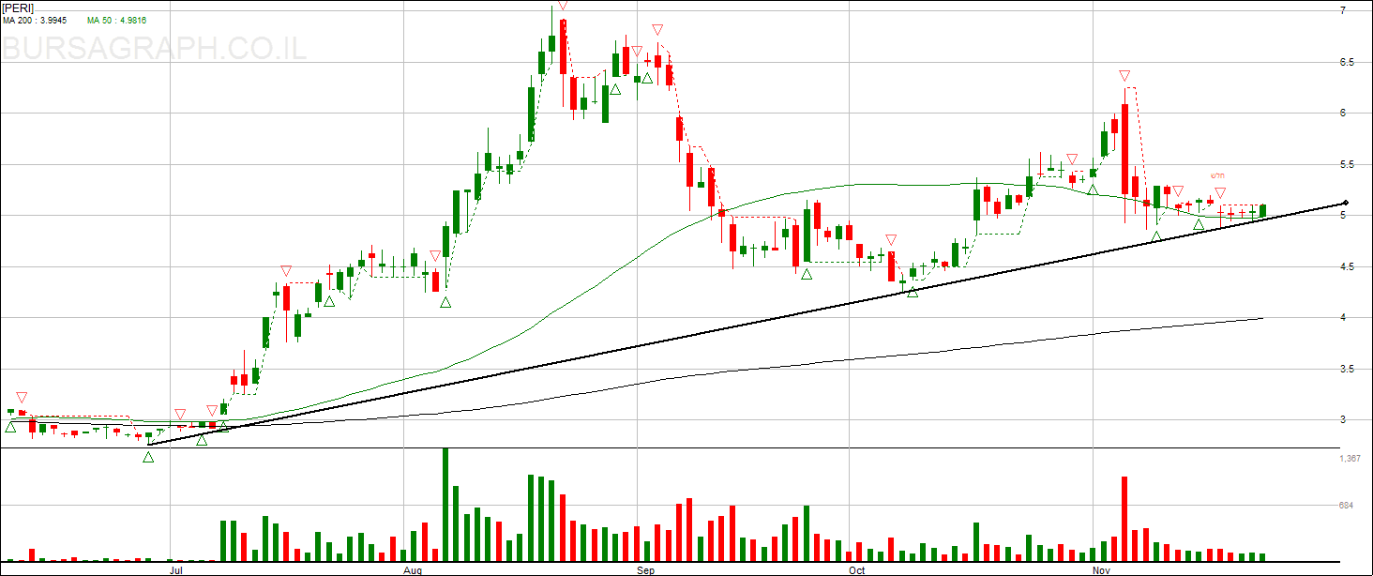
Task: Click the last green candlestick on the chart
Action: click(1263, 210)
